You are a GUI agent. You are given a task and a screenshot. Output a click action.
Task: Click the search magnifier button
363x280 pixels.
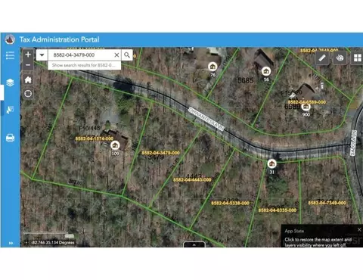click(127, 54)
